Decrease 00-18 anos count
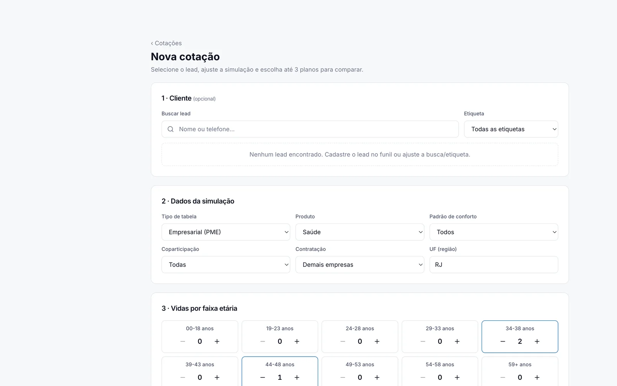Viewport: 617px width, 386px height. [x=183, y=341]
